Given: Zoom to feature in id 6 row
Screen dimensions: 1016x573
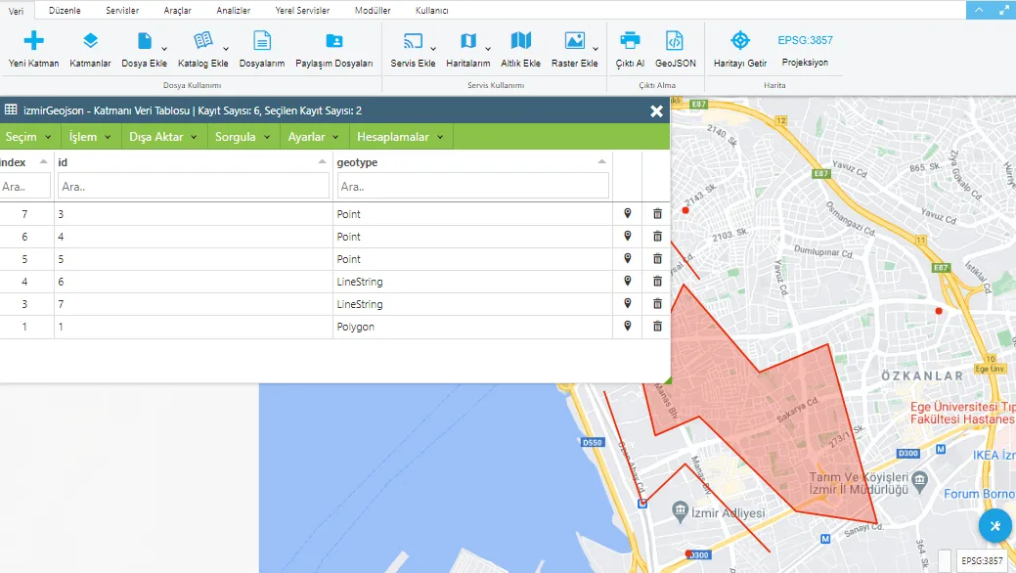Looking at the screenshot, I should click(x=627, y=281).
